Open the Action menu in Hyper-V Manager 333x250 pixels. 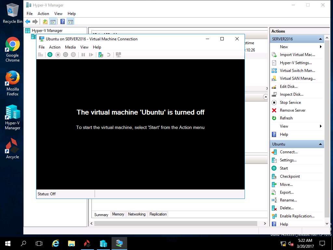pyautogui.click(x=43, y=14)
